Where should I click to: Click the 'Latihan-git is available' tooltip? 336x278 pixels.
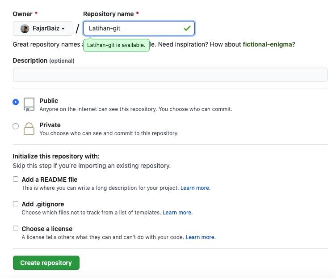point(116,45)
